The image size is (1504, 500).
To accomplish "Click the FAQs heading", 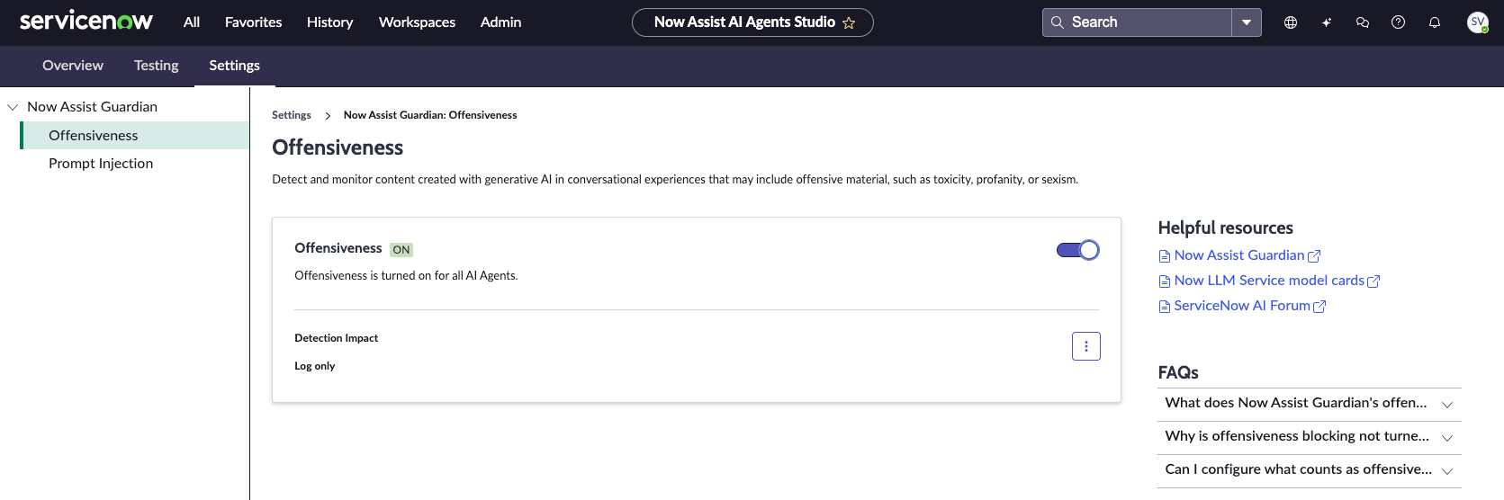I will [1178, 372].
